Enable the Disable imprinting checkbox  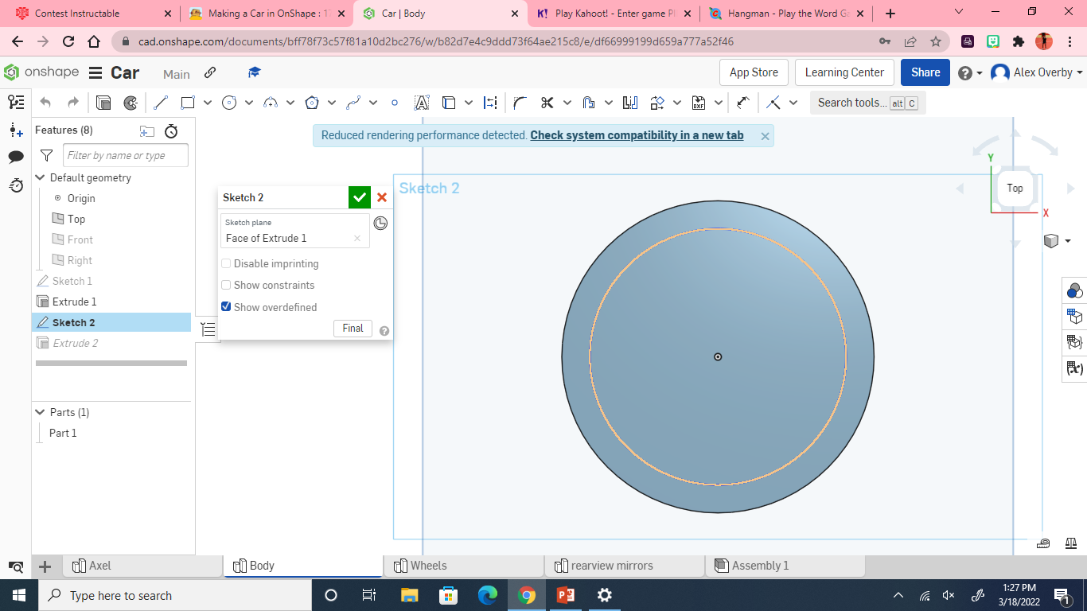[226, 263]
